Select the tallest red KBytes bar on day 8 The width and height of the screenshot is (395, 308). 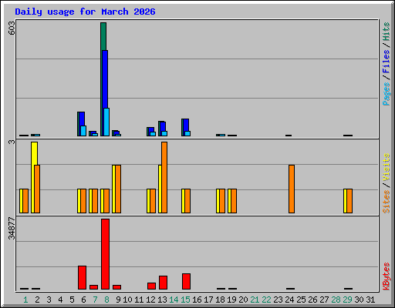point(105,254)
